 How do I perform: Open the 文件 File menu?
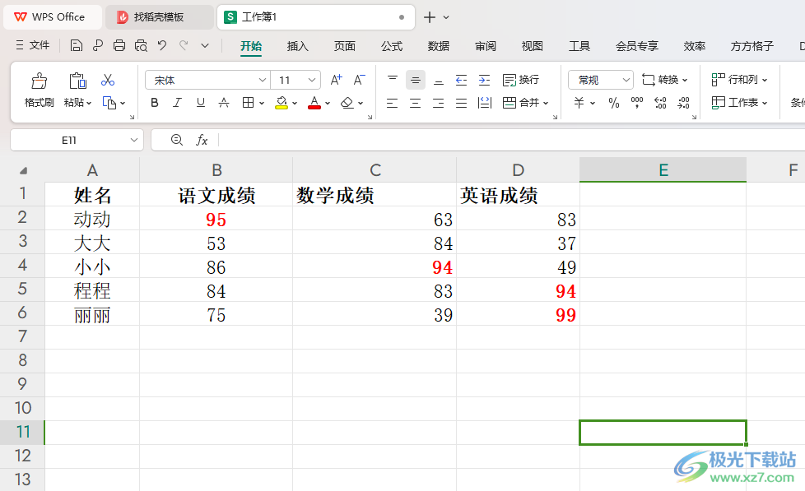tap(33, 45)
